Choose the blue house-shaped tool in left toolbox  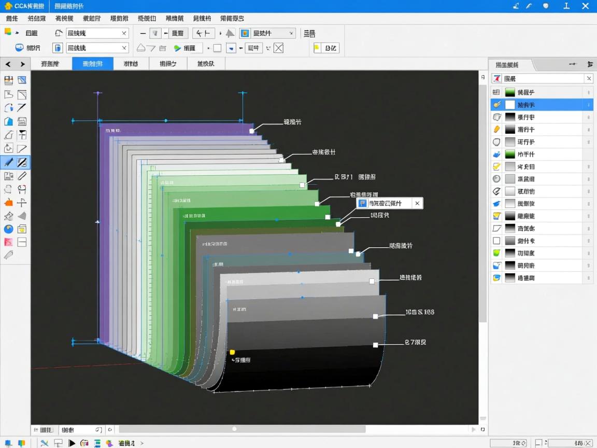(x=8, y=122)
